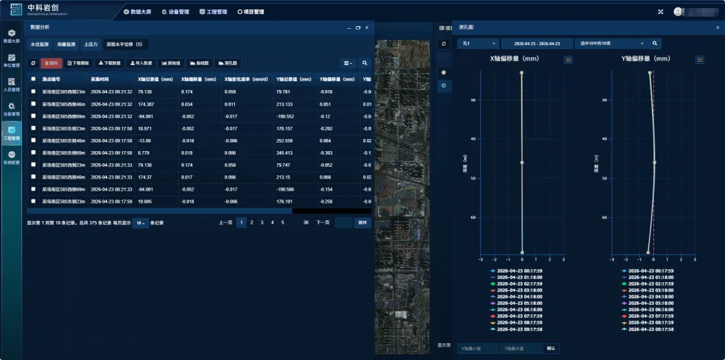Click the Y轴最小值 input field
Screen dimensions: 725x360
coord(478,349)
